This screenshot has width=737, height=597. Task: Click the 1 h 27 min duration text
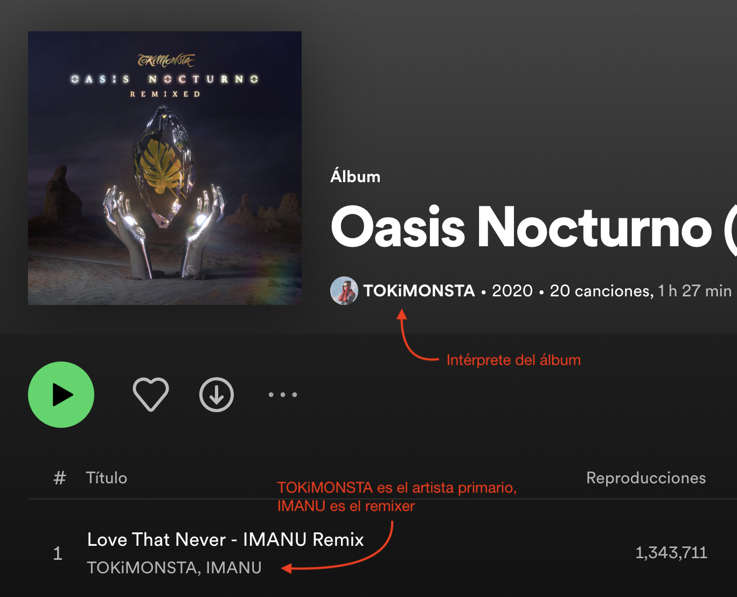click(695, 291)
